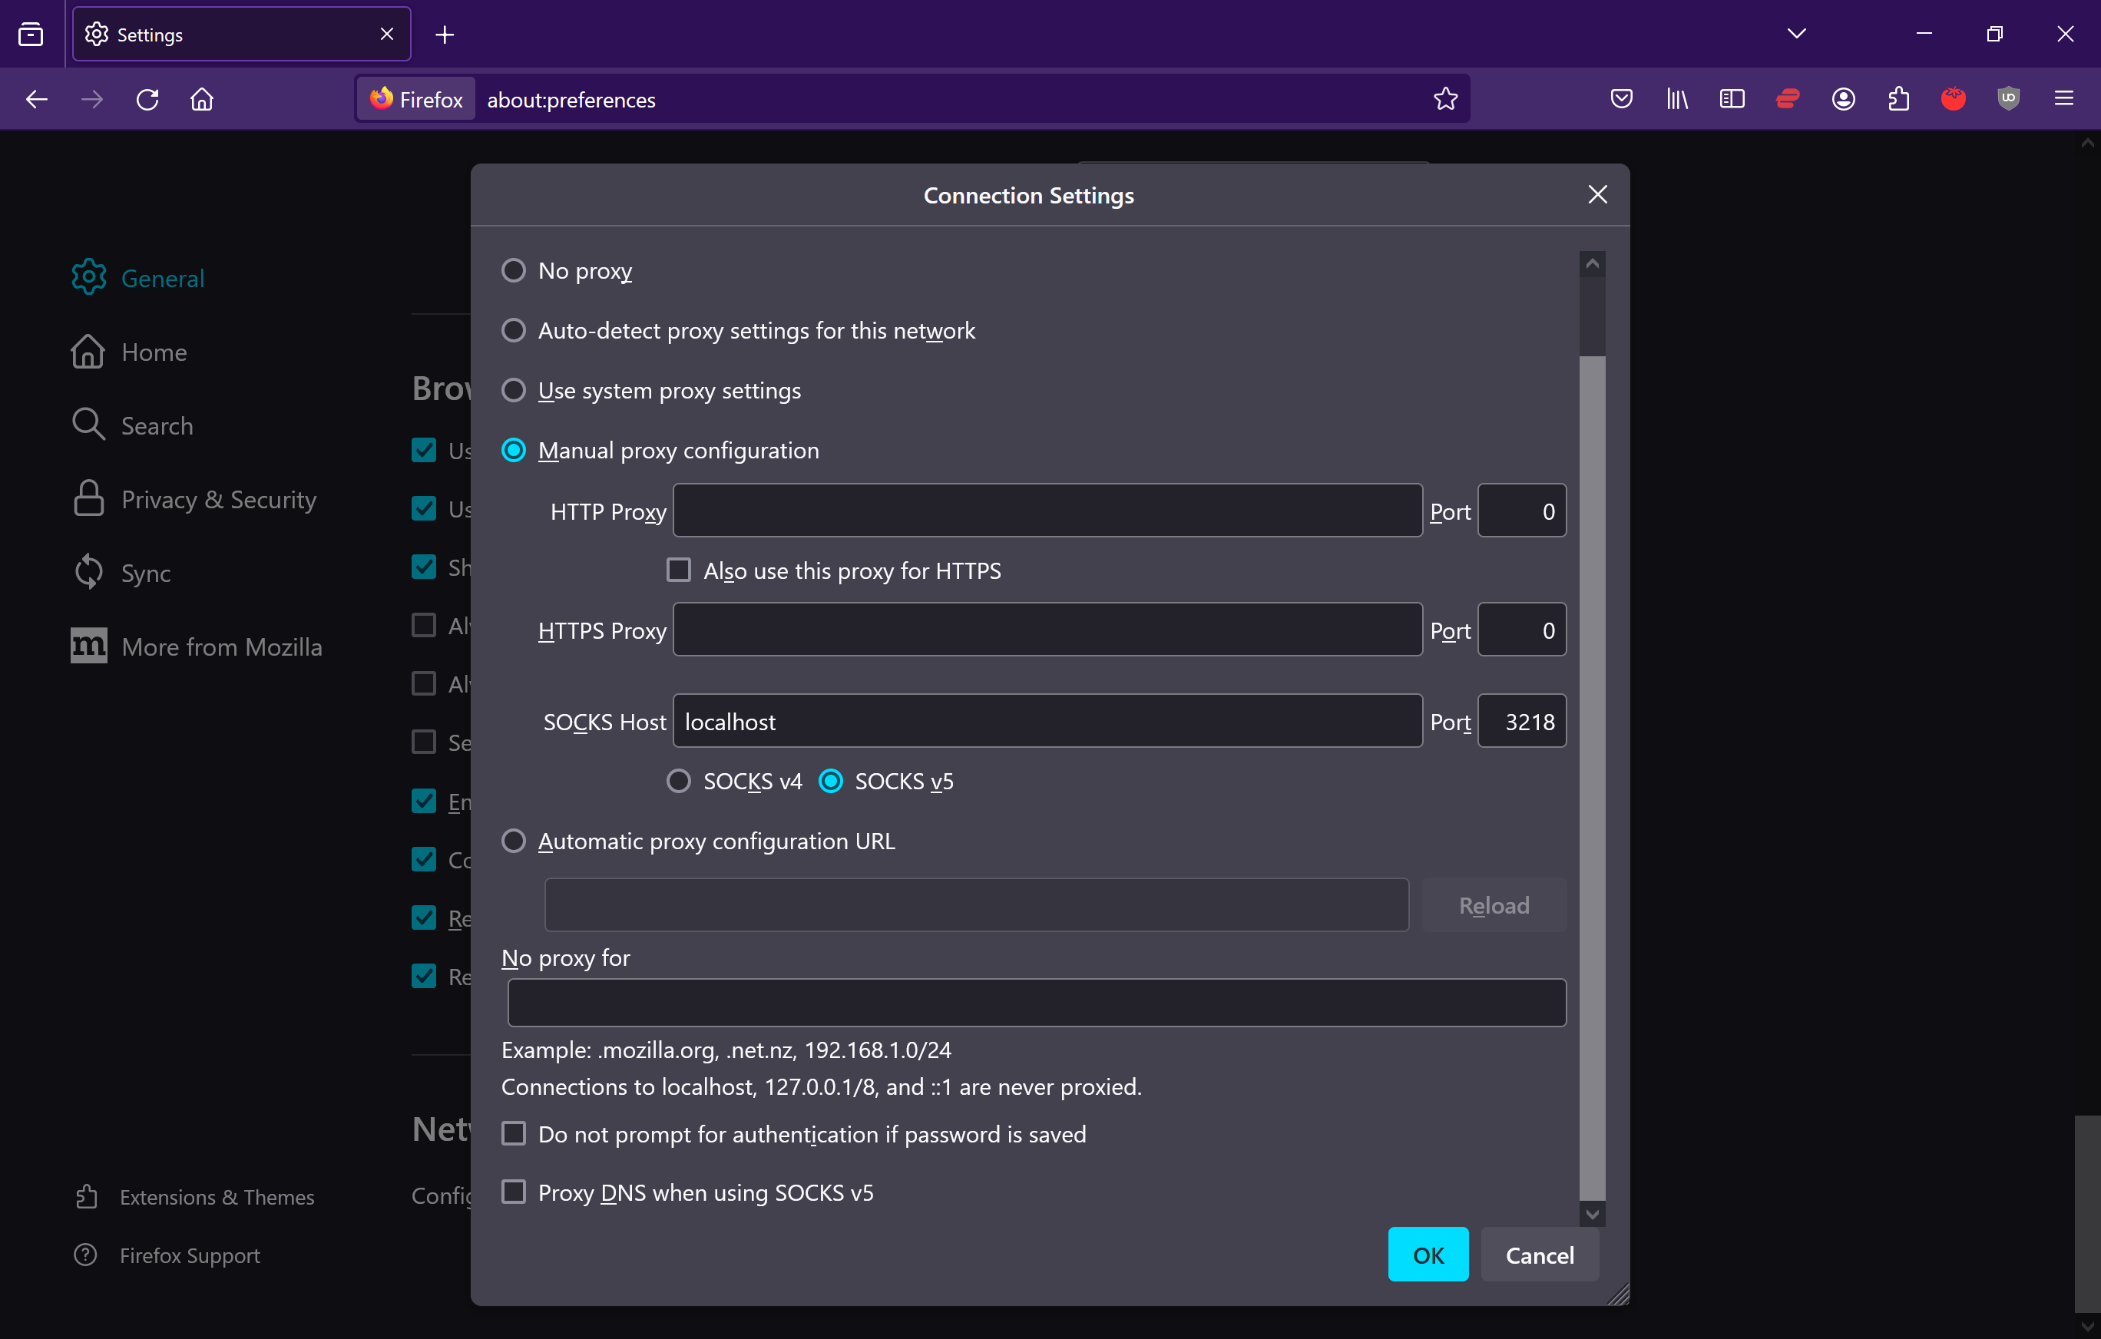
Task: Click the Home toolbar button
Action: [x=201, y=100]
